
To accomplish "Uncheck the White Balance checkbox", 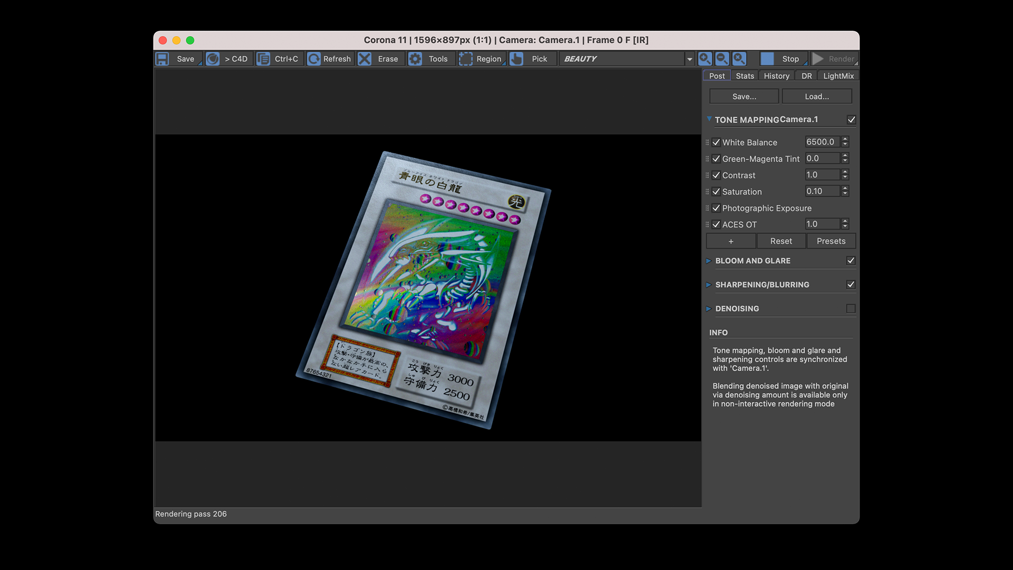I will coord(716,142).
